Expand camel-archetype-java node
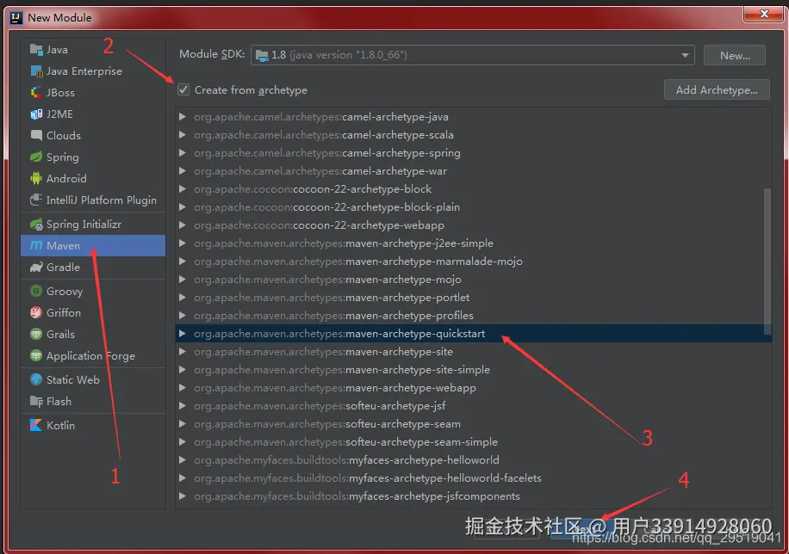The width and height of the screenshot is (789, 554). (182, 117)
